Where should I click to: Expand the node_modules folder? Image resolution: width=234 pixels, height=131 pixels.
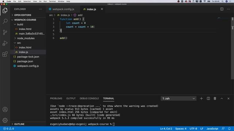coord(28,38)
